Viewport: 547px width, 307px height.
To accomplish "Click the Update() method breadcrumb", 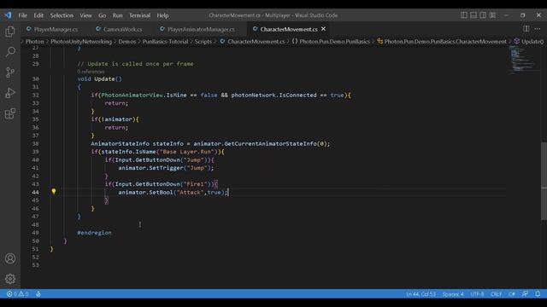I will 528,42.
